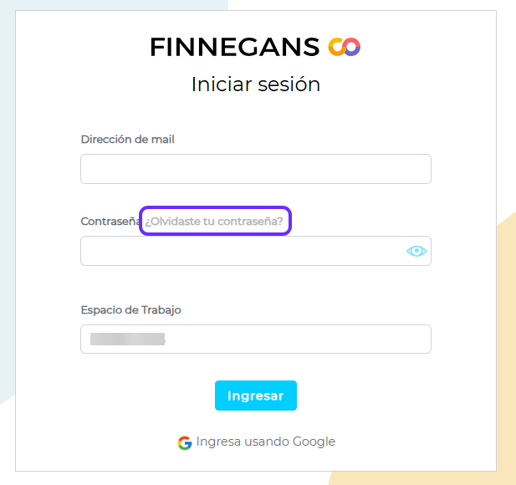516x485 pixels.
Task: Click the Dirección de mail label
Action: pyautogui.click(x=127, y=140)
